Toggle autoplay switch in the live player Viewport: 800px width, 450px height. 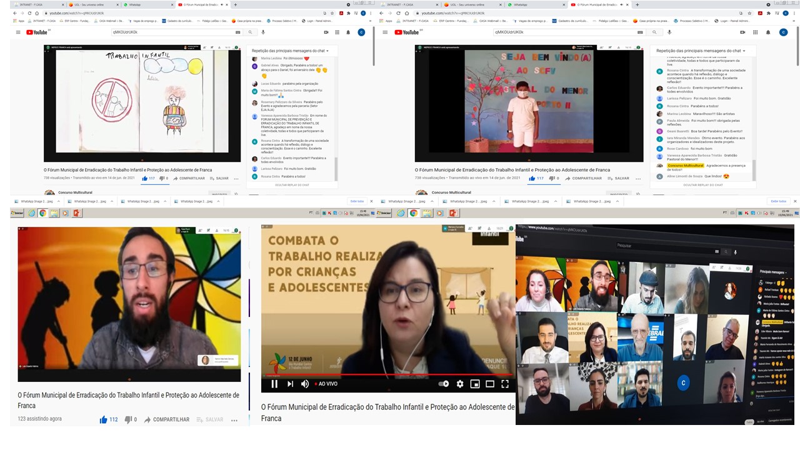coord(444,384)
